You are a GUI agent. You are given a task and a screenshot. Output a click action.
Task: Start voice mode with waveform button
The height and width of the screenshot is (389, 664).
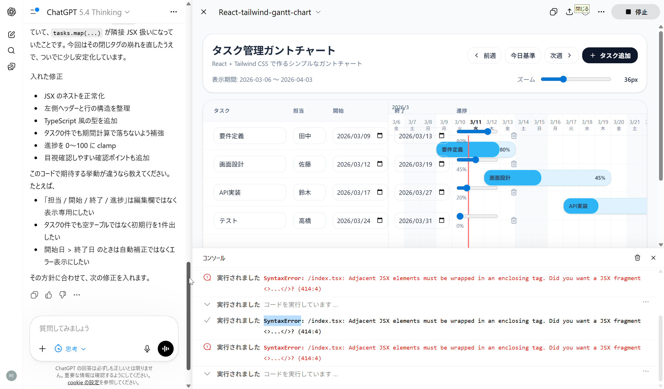pyautogui.click(x=166, y=349)
